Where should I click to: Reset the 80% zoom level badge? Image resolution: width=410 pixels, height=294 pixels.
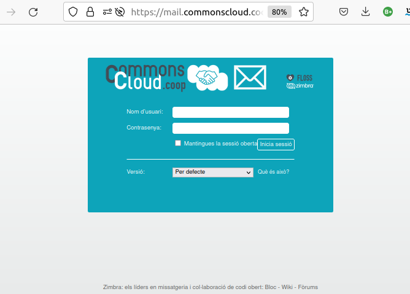[x=279, y=12]
